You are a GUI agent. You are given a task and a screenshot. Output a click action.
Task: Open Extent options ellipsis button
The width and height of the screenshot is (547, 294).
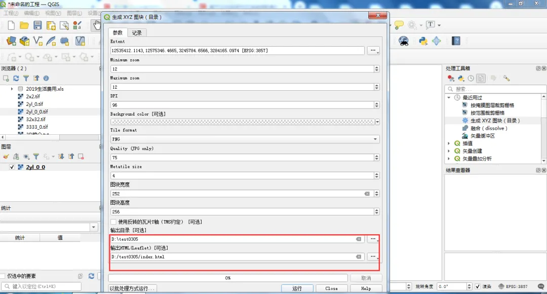[x=373, y=50]
